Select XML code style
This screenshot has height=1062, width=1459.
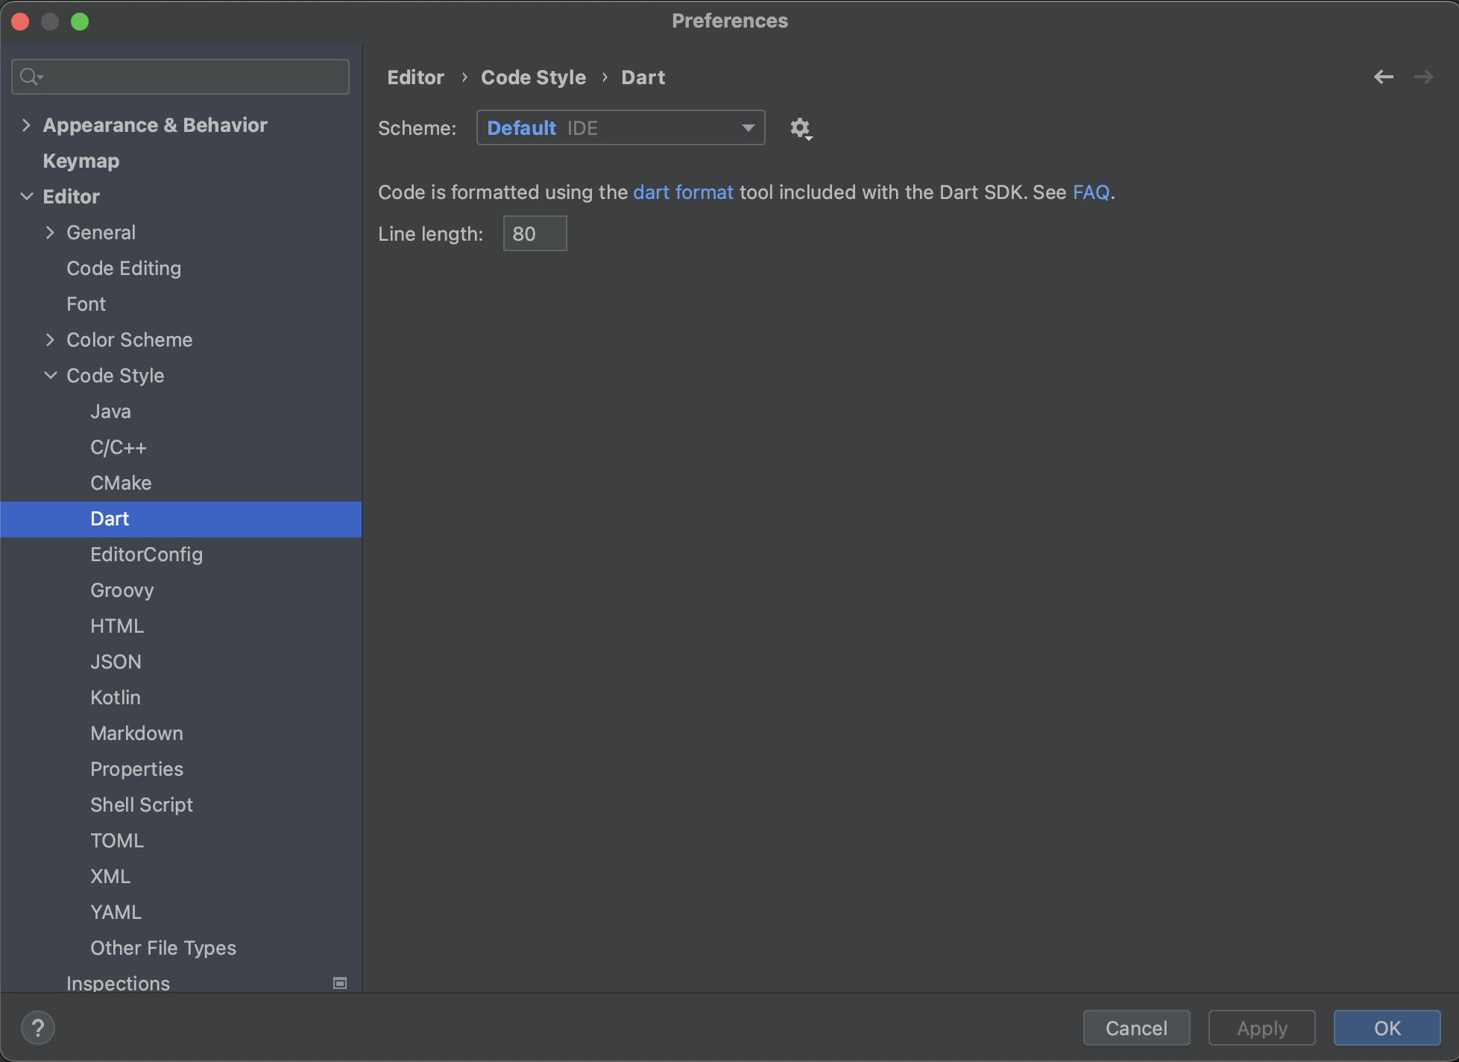(110, 876)
